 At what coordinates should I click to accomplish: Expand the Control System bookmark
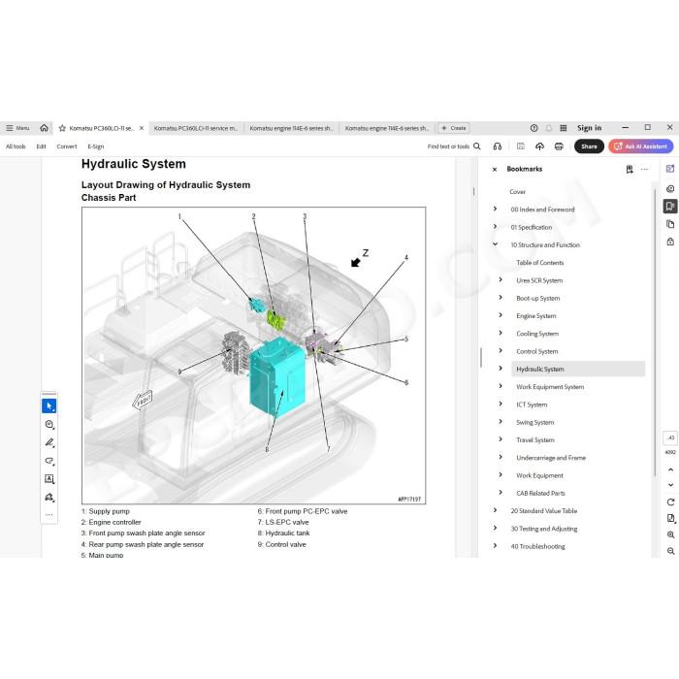tap(501, 351)
